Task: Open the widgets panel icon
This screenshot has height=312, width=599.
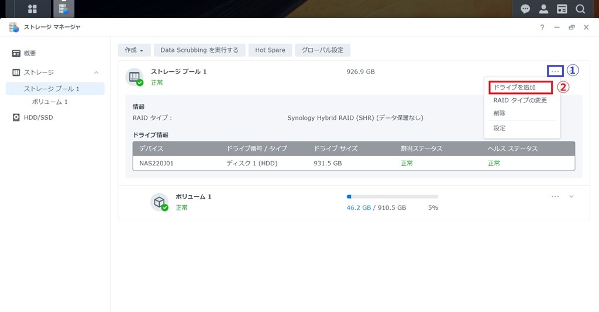Action: pyautogui.click(x=562, y=9)
